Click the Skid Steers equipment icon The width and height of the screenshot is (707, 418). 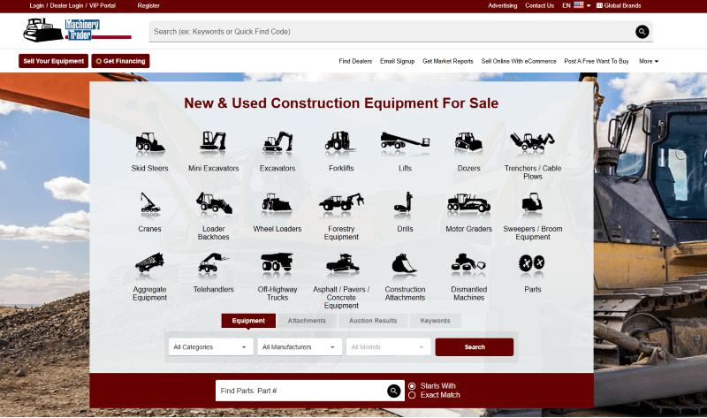(149, 141)
